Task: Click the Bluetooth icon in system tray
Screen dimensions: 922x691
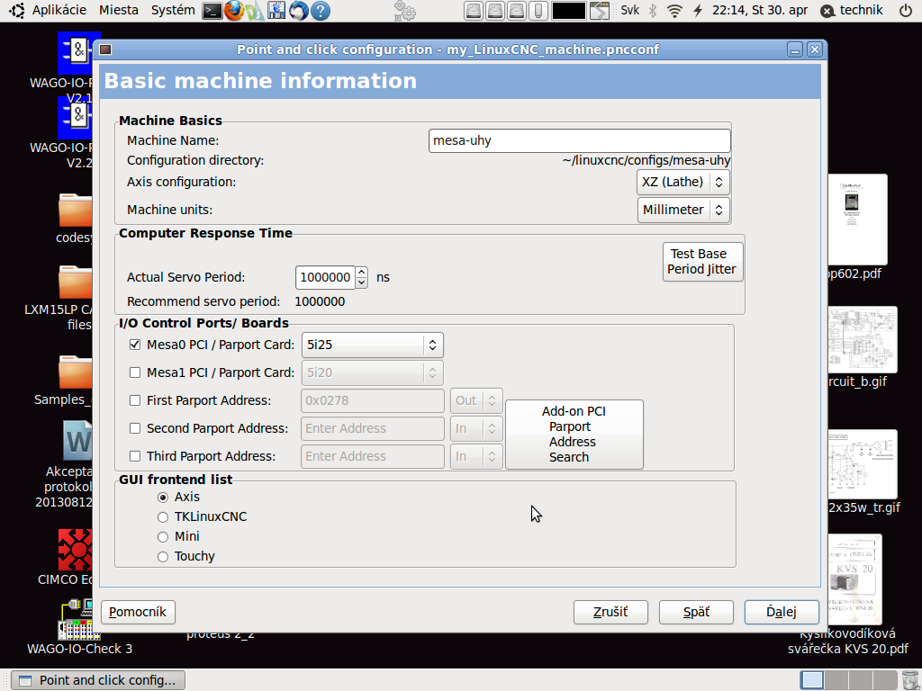Action: click(653, 11)
